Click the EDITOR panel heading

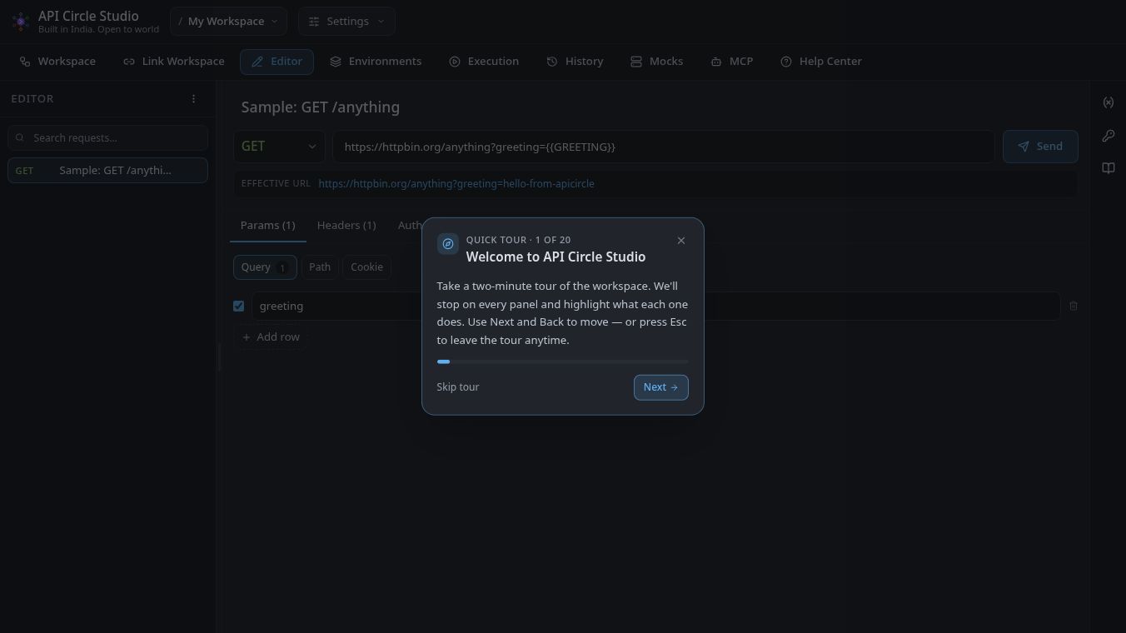pyautogui.click(x=32, y=98)
